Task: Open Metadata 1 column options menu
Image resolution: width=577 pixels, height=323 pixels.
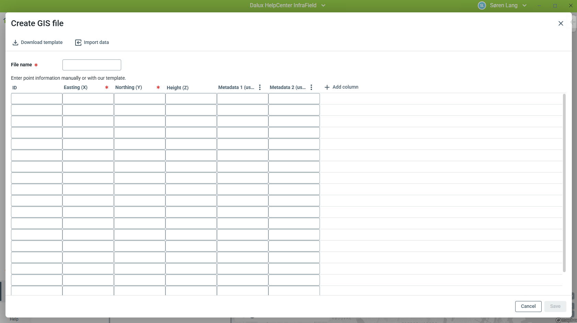Action: coord(260,87)
